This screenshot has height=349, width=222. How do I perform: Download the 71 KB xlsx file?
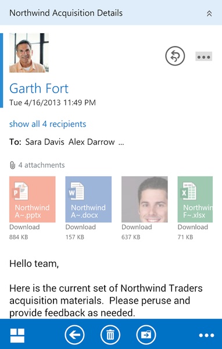[192, 227]
